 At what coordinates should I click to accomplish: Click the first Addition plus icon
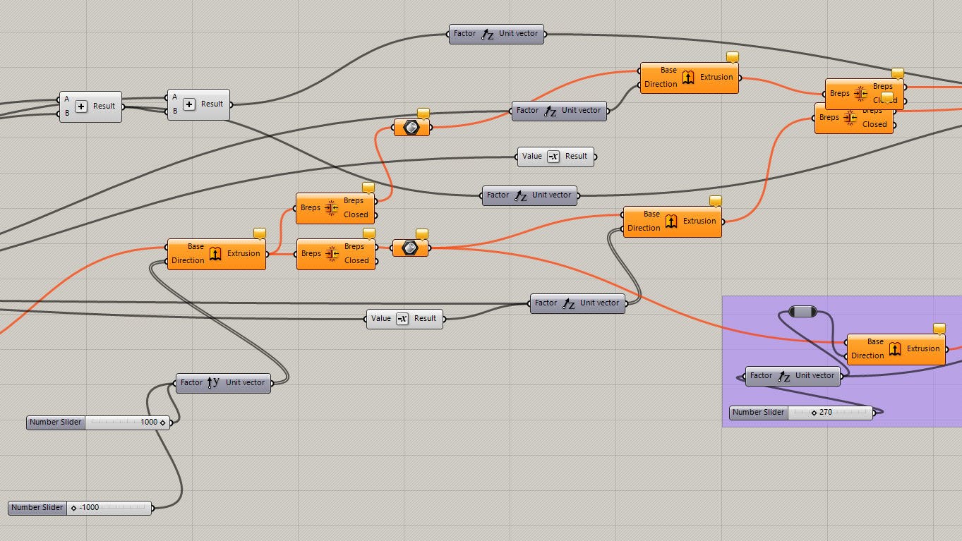click(x=81, y=107)
